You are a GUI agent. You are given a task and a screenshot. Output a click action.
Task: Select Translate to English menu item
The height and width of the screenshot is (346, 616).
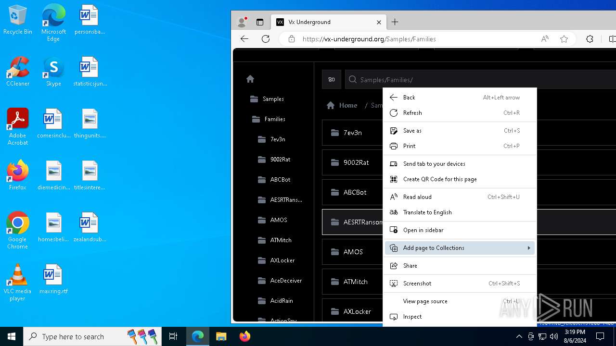[x=460, y=212]
